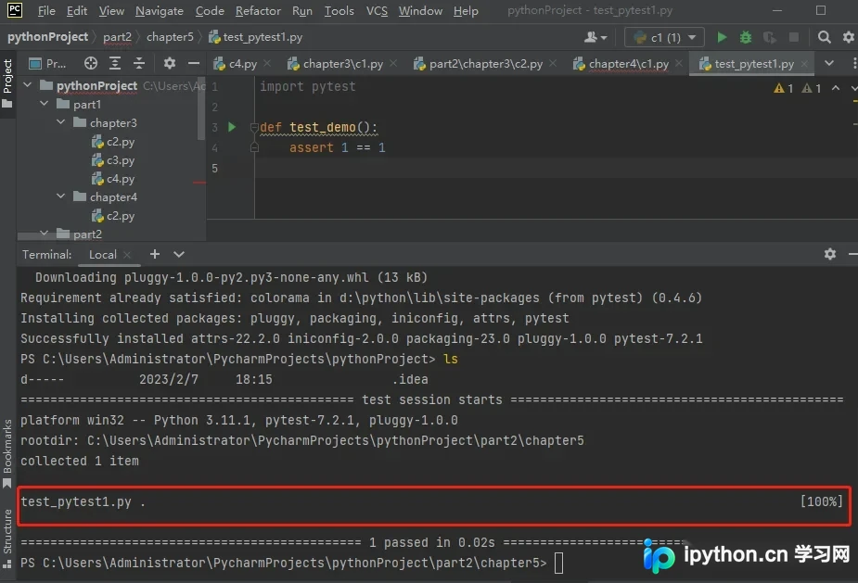Click test_pytest1.py breadcrumb
Image resolution: width=858 pixels, height=583 pixels.
click(x=256, y=37)
